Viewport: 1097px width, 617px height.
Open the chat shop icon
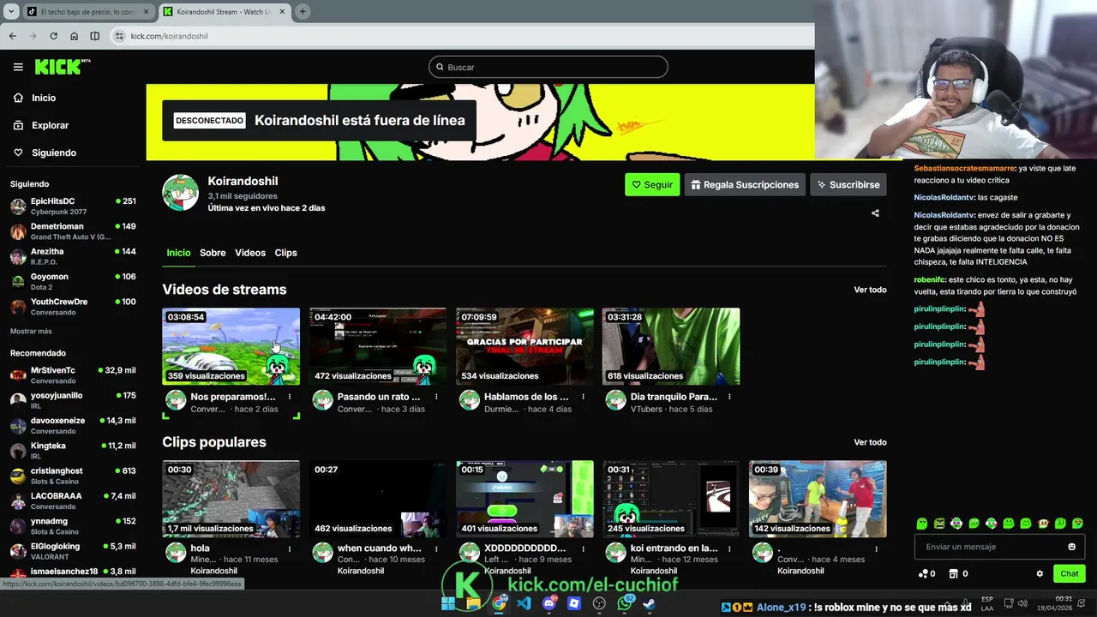coord(955,574)
